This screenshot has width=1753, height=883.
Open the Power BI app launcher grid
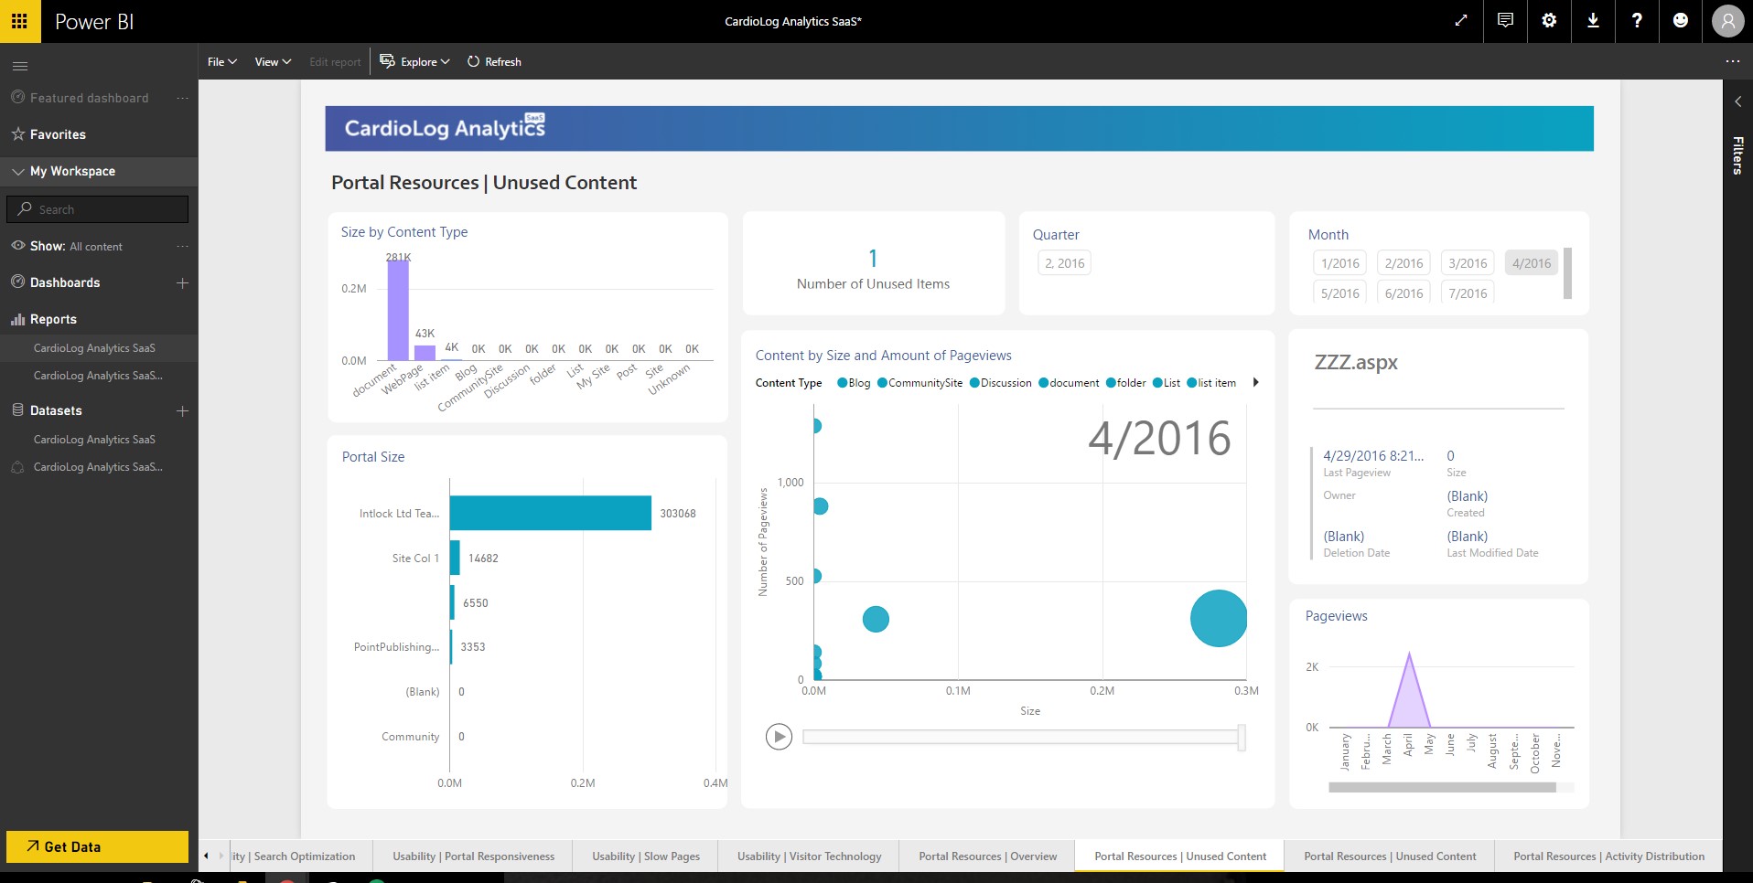click(x=19, y=21)
